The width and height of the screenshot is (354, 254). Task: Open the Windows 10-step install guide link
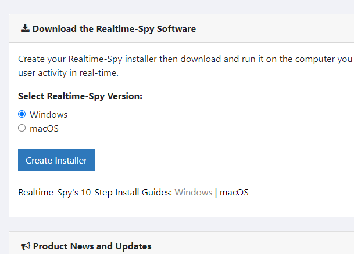coord(194,193)
